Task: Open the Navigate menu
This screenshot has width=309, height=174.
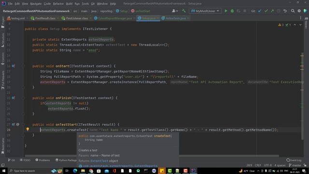Action: click(36, 3)
